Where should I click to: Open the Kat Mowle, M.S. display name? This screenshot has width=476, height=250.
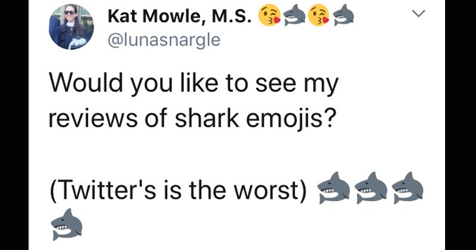[179, 17]
